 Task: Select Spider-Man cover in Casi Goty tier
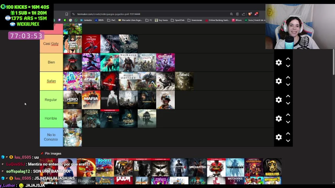[91, 44]
